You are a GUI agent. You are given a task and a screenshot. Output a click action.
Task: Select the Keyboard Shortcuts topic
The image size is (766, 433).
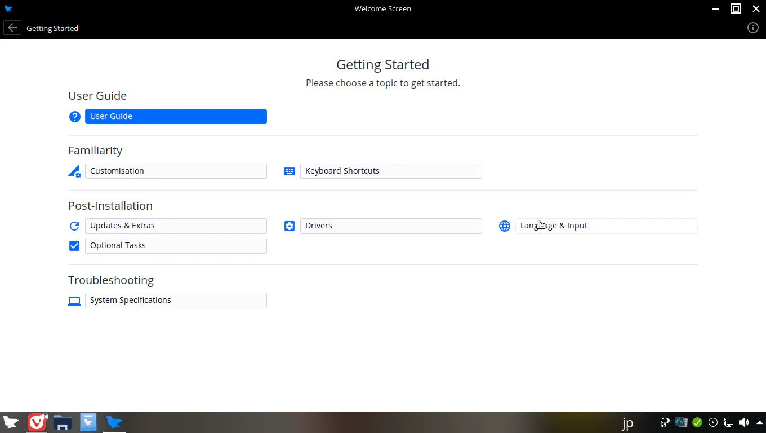point(391,171)
